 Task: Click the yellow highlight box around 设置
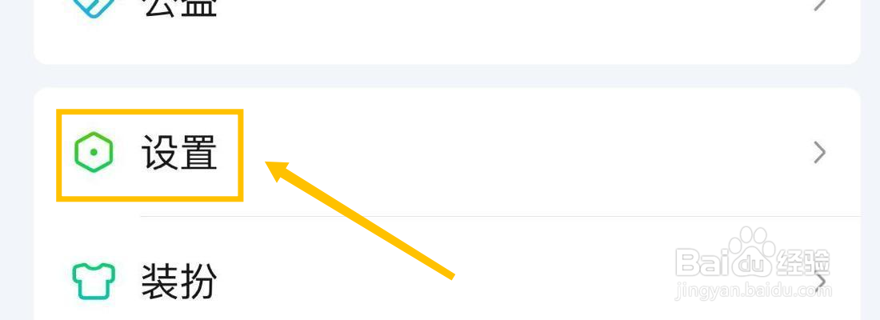click(150, 155)
